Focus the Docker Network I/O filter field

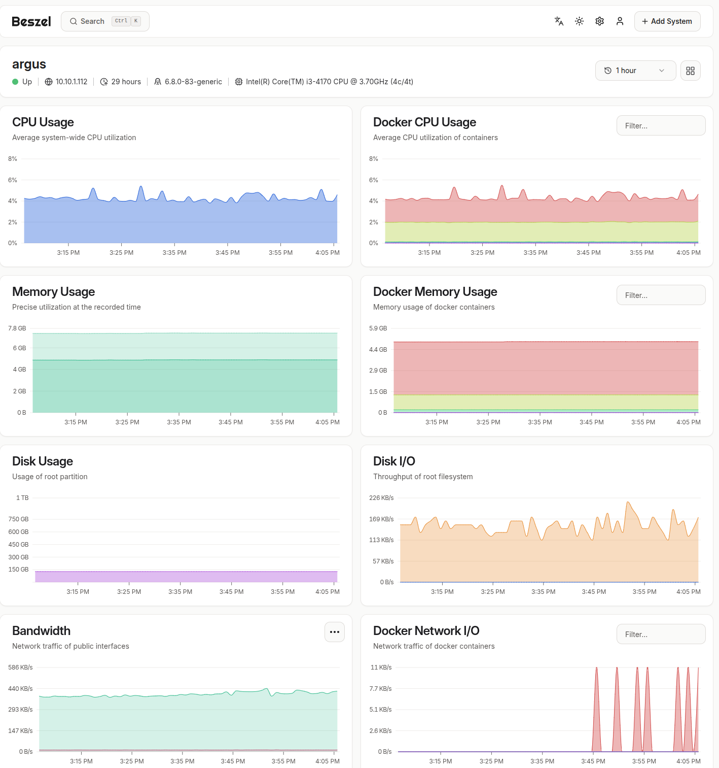tap(661, 634)
